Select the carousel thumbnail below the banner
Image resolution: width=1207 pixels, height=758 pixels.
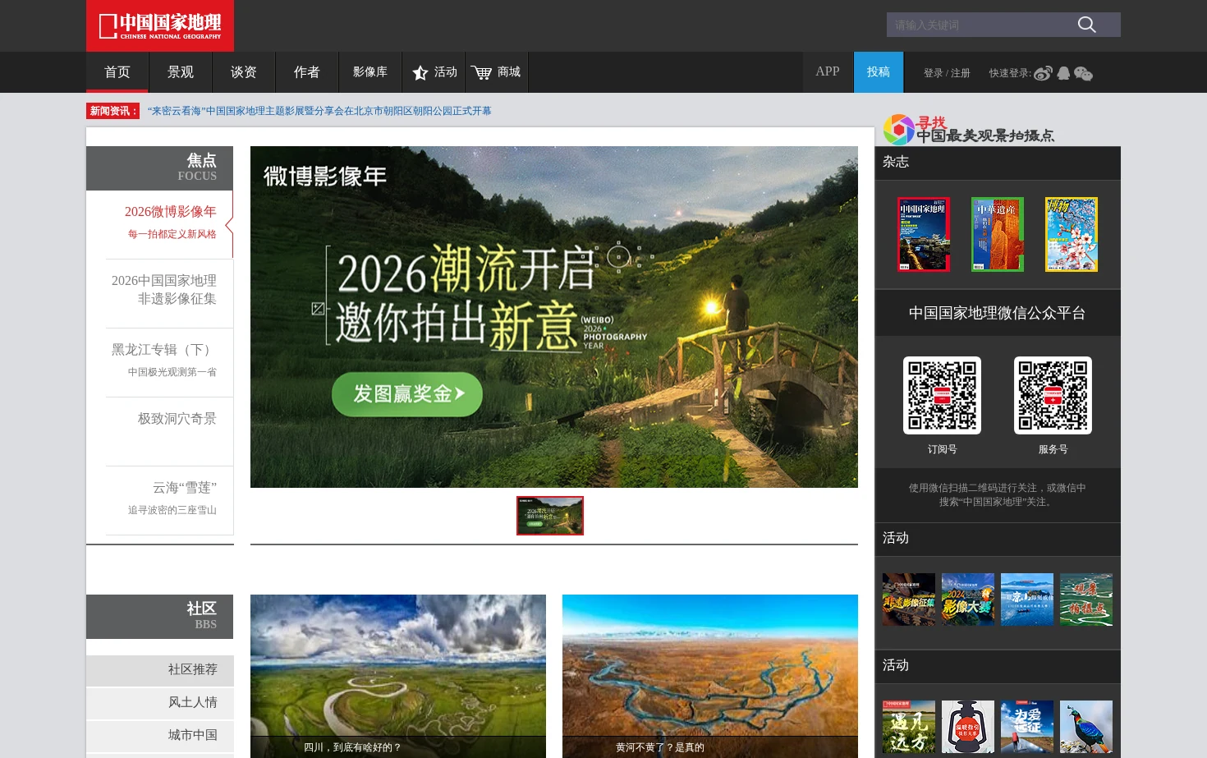550,516
